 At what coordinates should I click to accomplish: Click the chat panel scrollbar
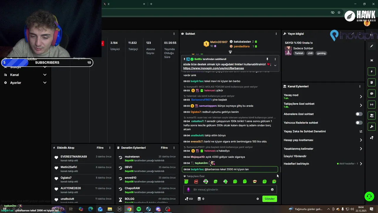point(280,170)
